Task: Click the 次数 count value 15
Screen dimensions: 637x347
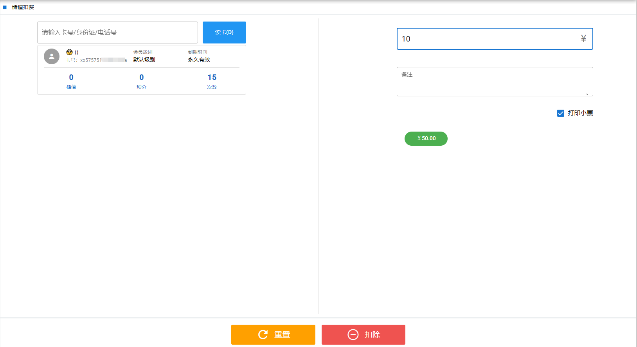Action: click(x=212, y=77)
